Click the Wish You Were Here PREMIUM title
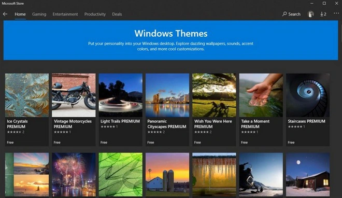Image resolution: width=342 pixels, height=198 pixels. click(213, 124)
